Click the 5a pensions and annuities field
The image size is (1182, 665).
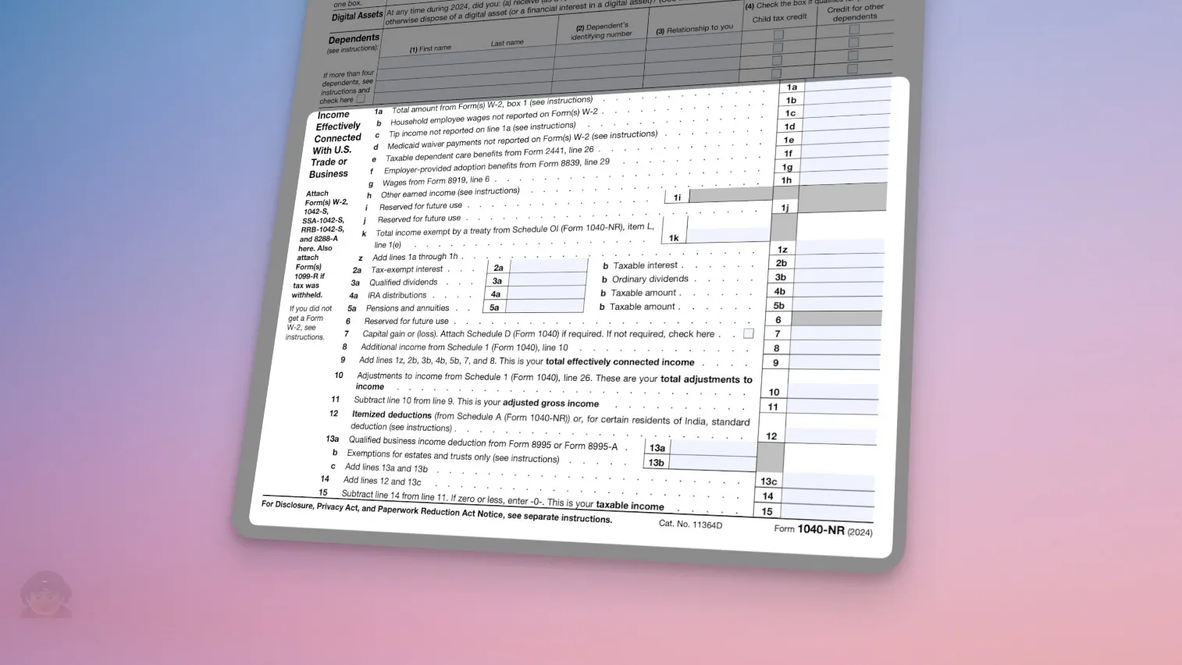tap(543, 306)
